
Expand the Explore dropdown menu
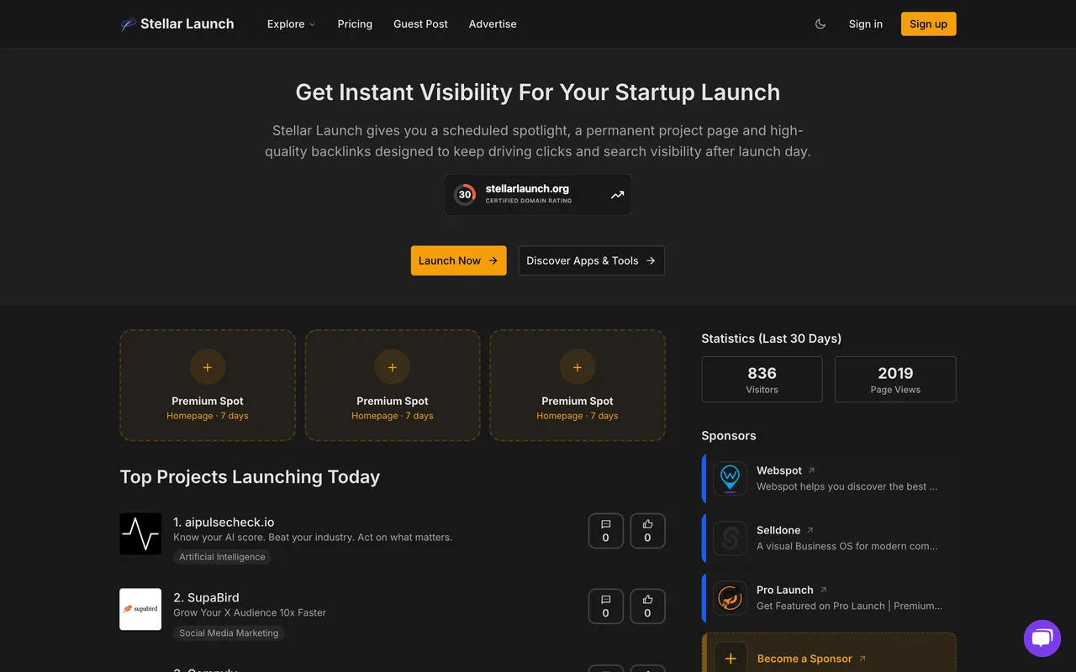point(291,24)
